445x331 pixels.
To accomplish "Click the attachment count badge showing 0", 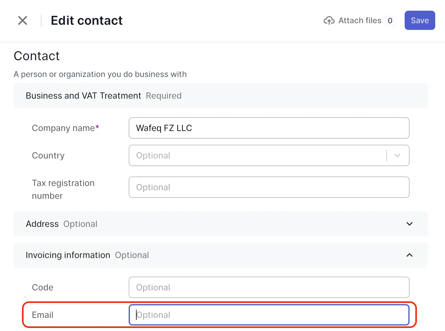I will tap(390, 20).
